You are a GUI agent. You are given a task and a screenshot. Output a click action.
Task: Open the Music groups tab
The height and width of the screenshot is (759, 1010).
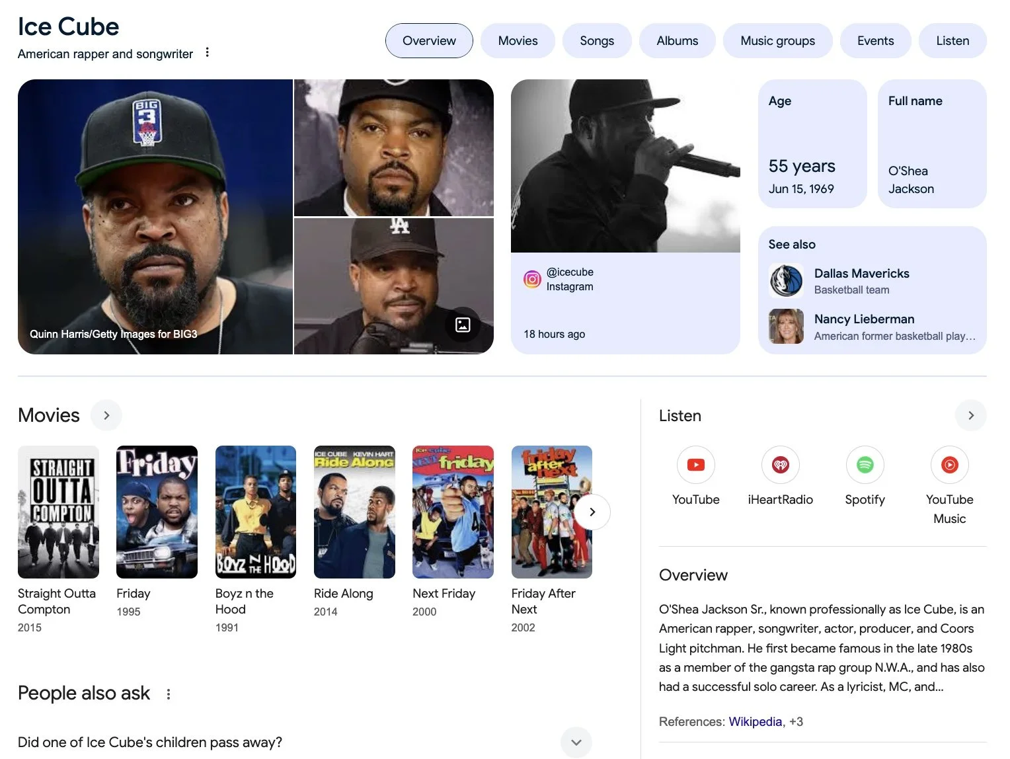point(777,41)
